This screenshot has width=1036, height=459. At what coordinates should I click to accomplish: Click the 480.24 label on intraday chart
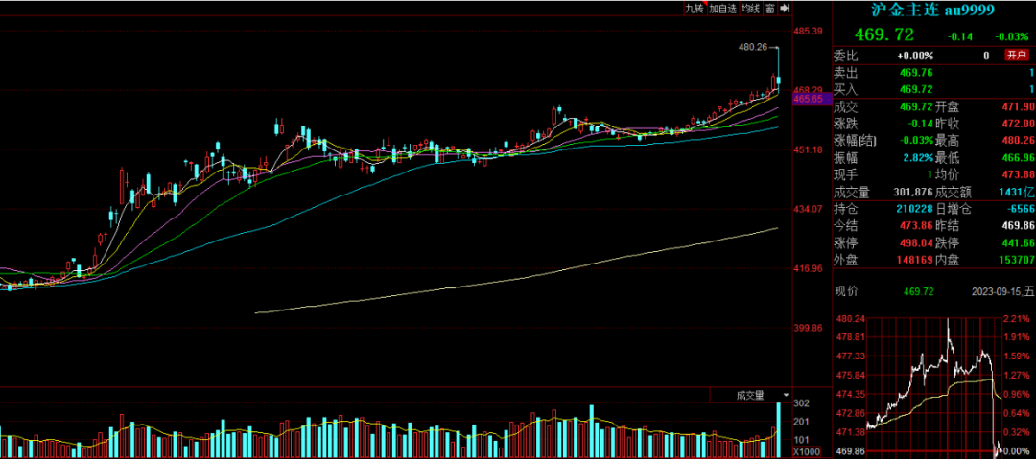[849, 319]
